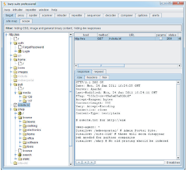Image resolution: width=186 pixels, height=171 pixels.
Task: Click the home folder icon under http://eis
Action: (15, 60)
